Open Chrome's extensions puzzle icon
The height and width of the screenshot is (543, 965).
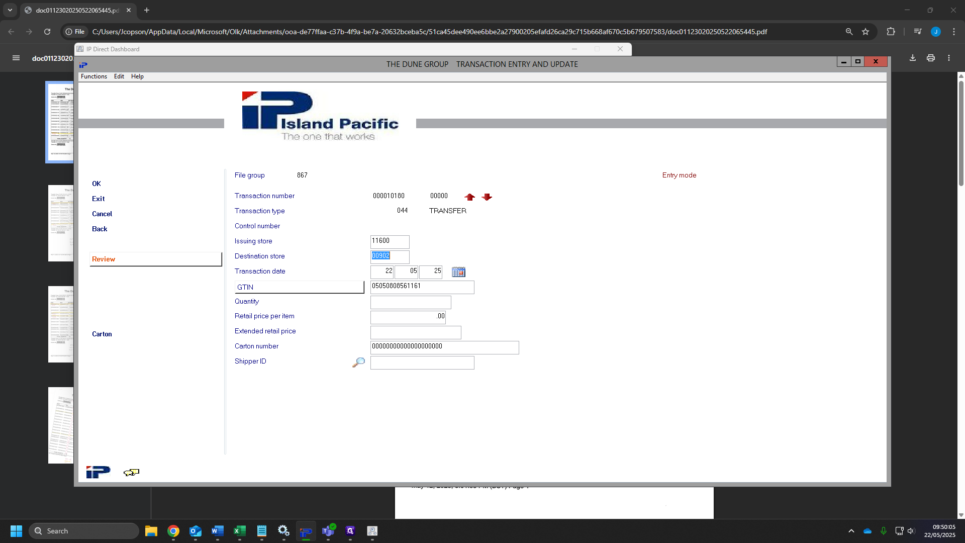891,32
